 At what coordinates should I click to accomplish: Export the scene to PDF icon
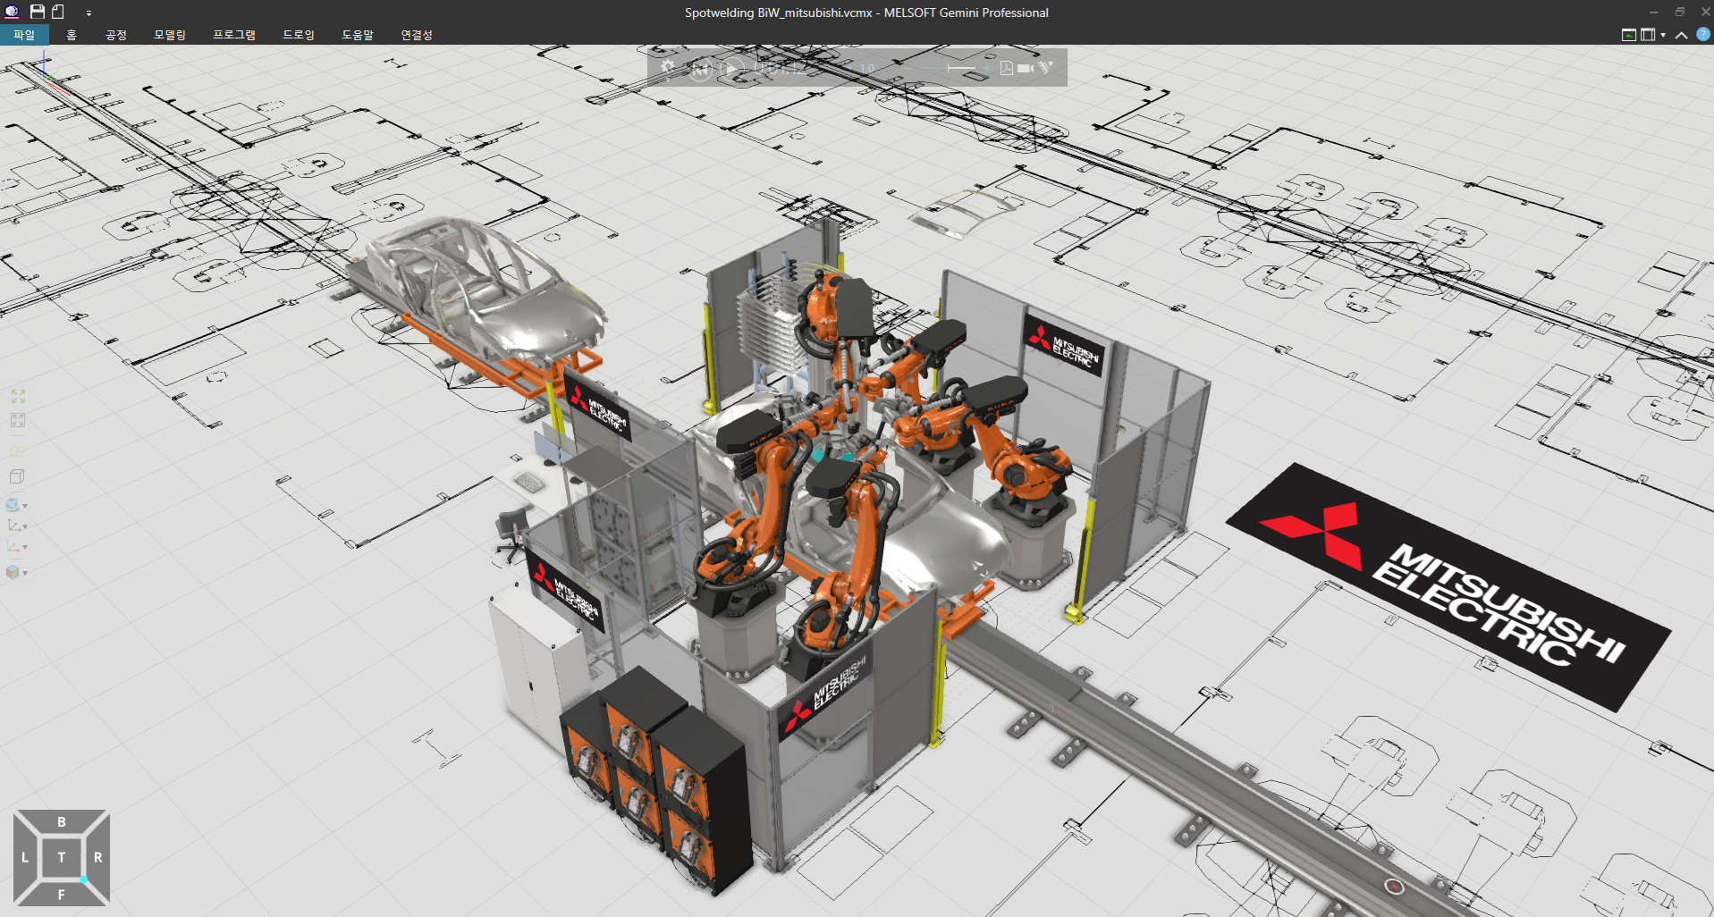pyautogui.click(x=1007, y=68)
